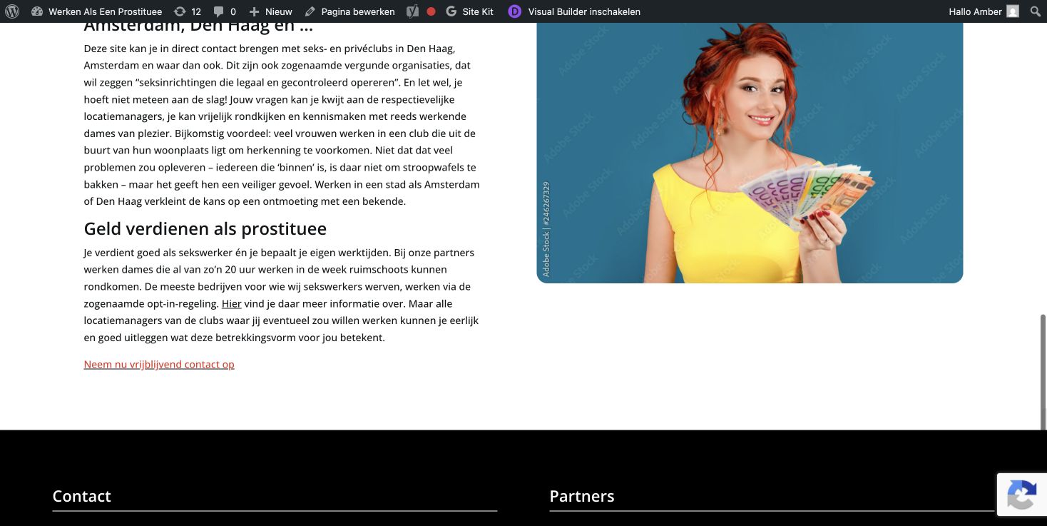Click the Neem nu vrijblijvend contact op link
Image resolution: width=1047 pixels, height=526 pixels.
point(159,364)
